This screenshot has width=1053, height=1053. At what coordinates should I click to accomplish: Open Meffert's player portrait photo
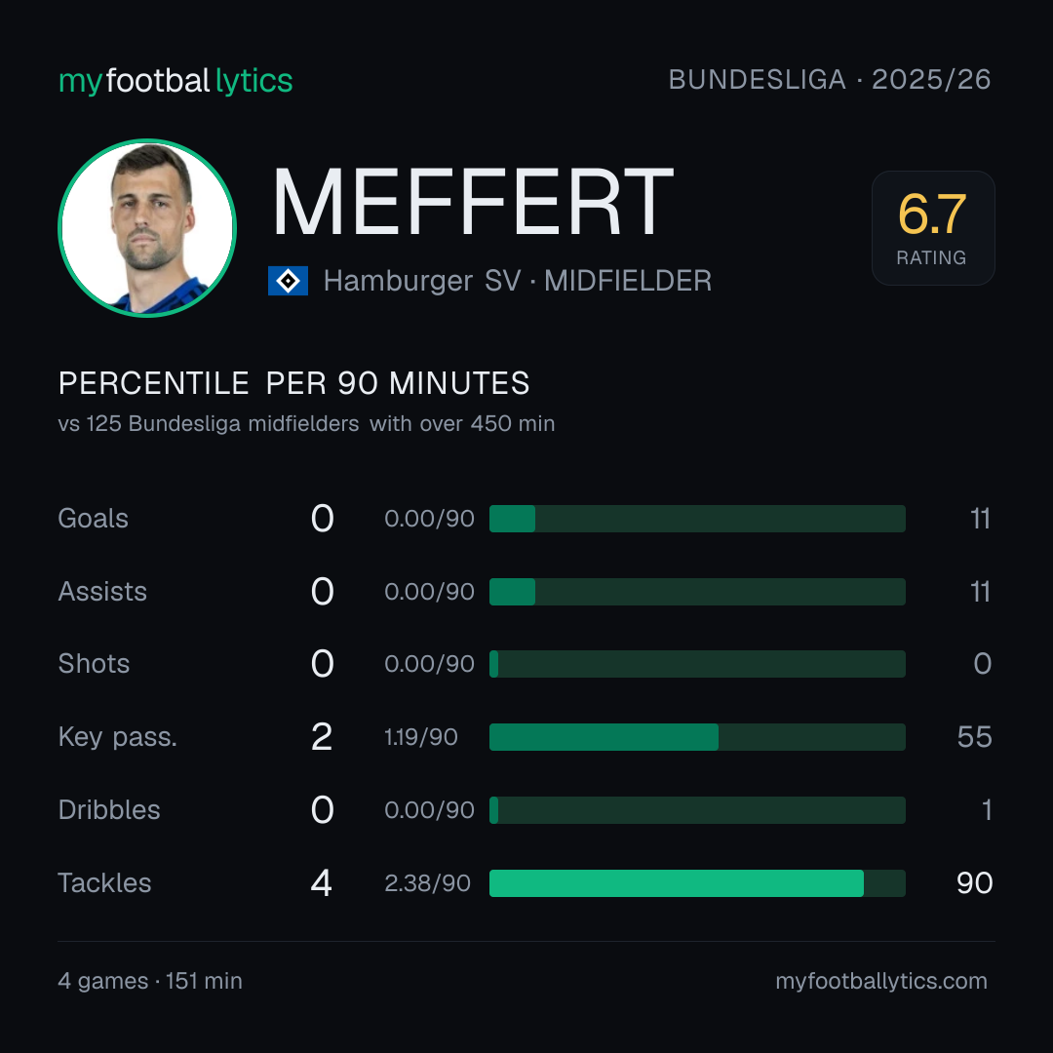point(147,228)
